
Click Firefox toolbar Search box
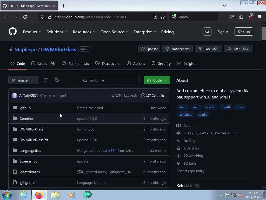tap(194, 17)
